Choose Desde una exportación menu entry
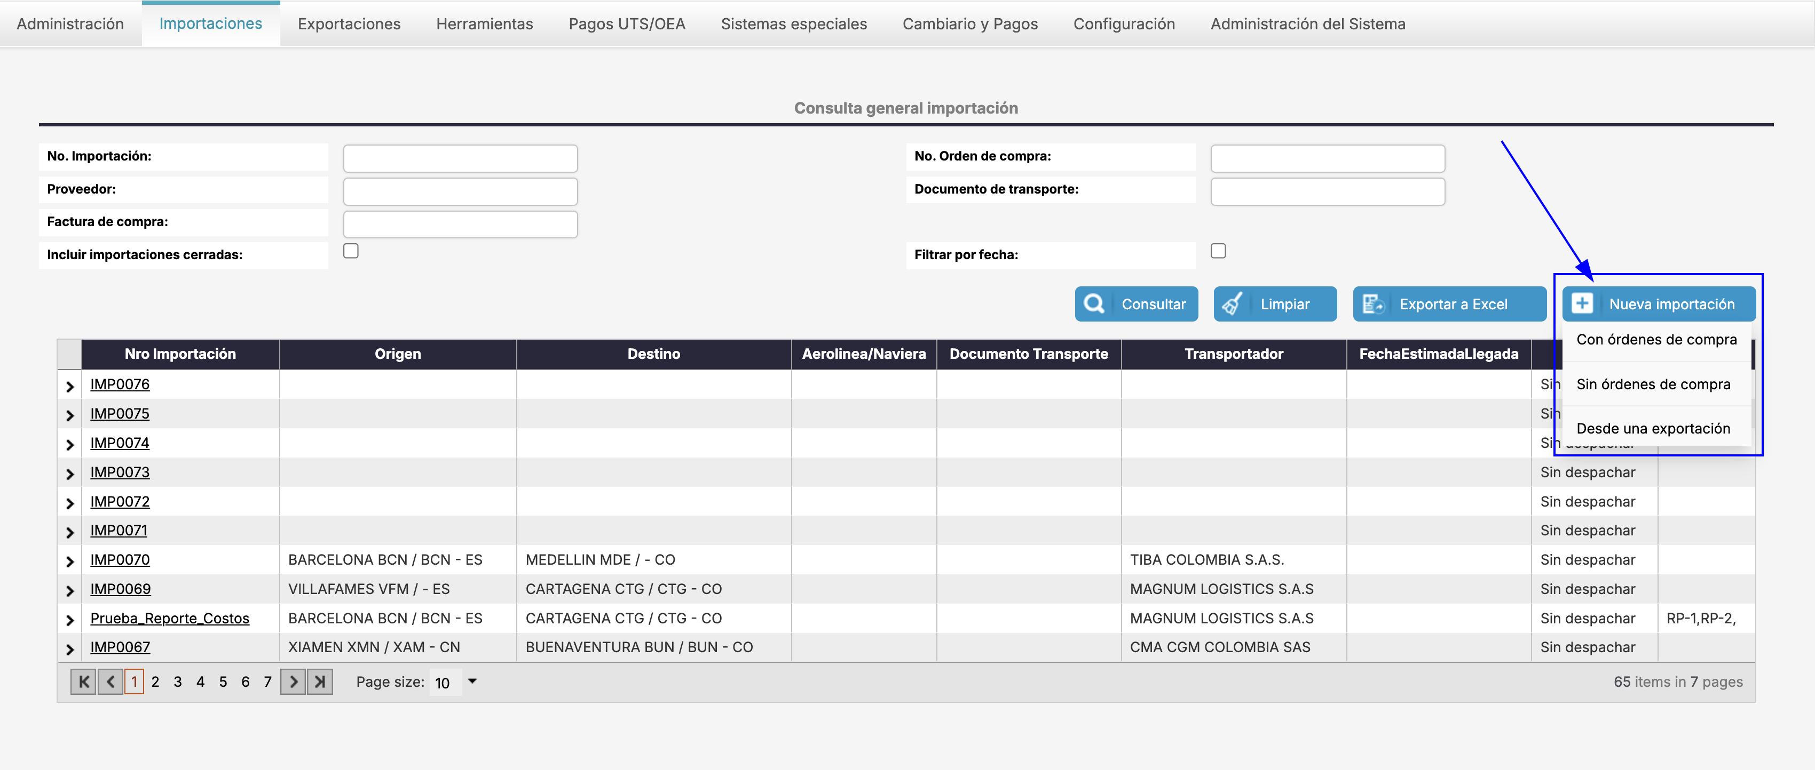Screen dimensions: 1815x770 [x=1653, y=429]
